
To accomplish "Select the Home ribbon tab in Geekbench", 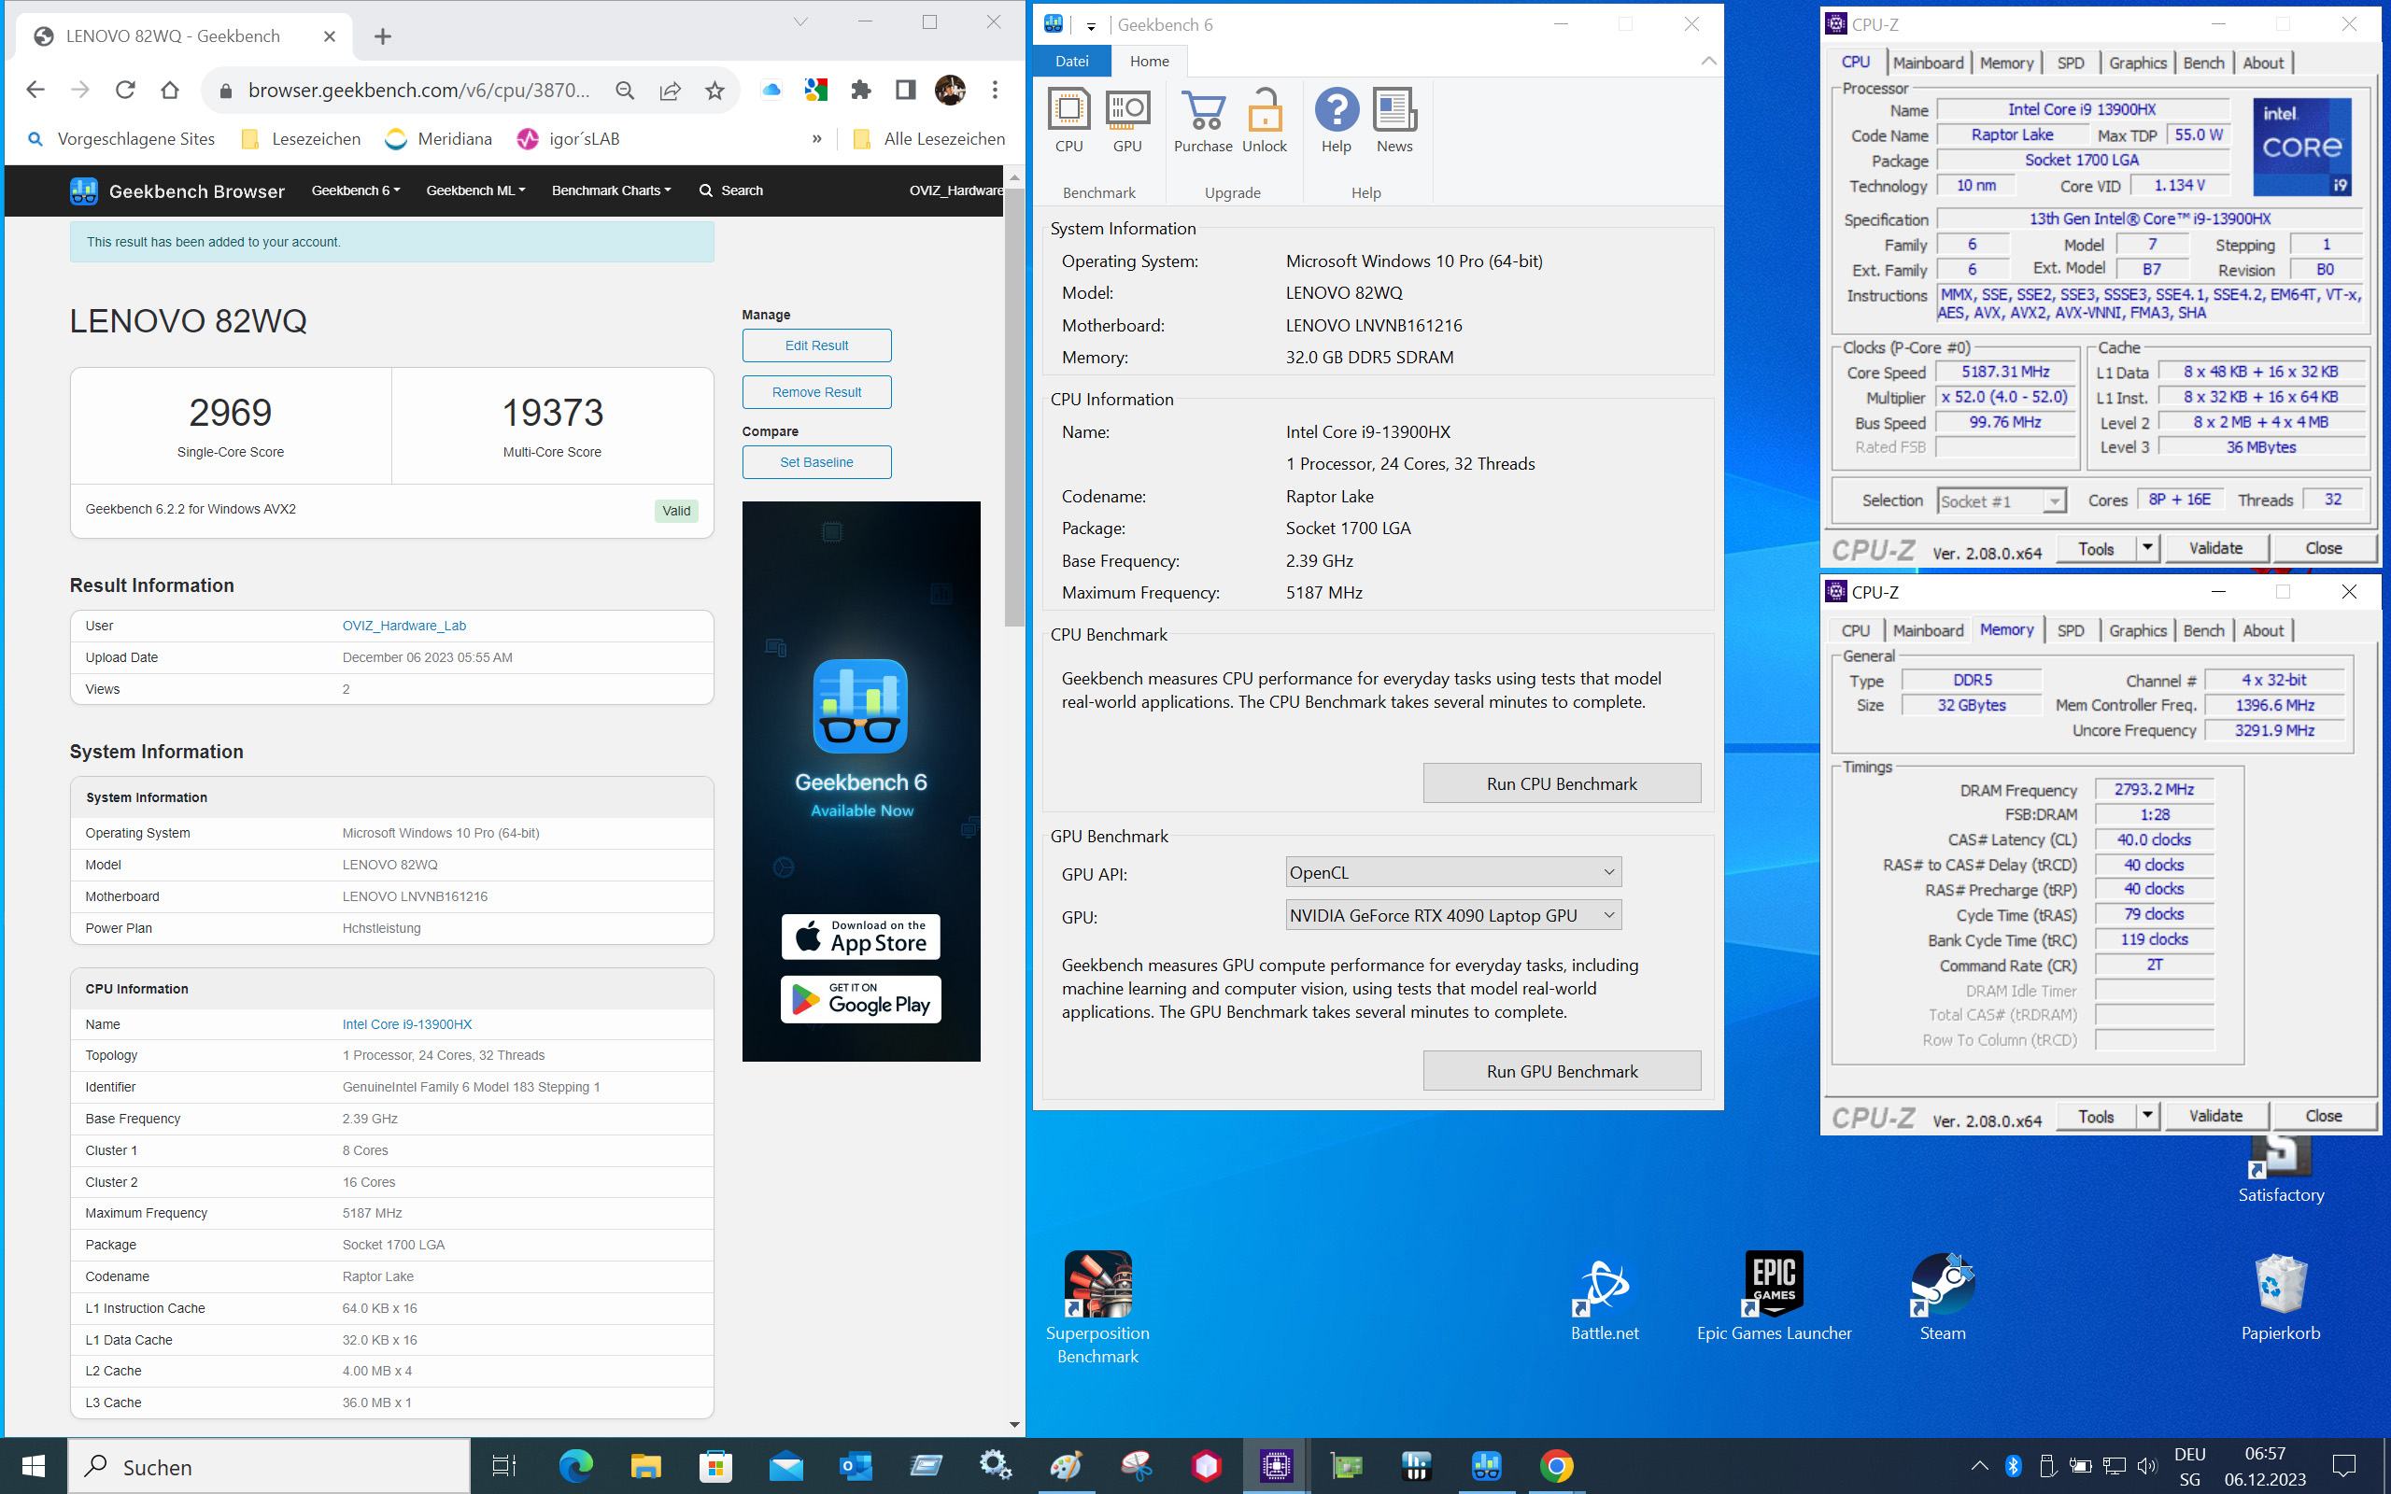I will 1149,62.
